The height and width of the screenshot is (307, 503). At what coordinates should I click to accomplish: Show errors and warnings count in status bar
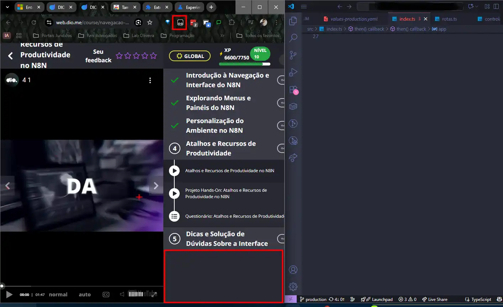pyautogui.click(x=407, y=299)
